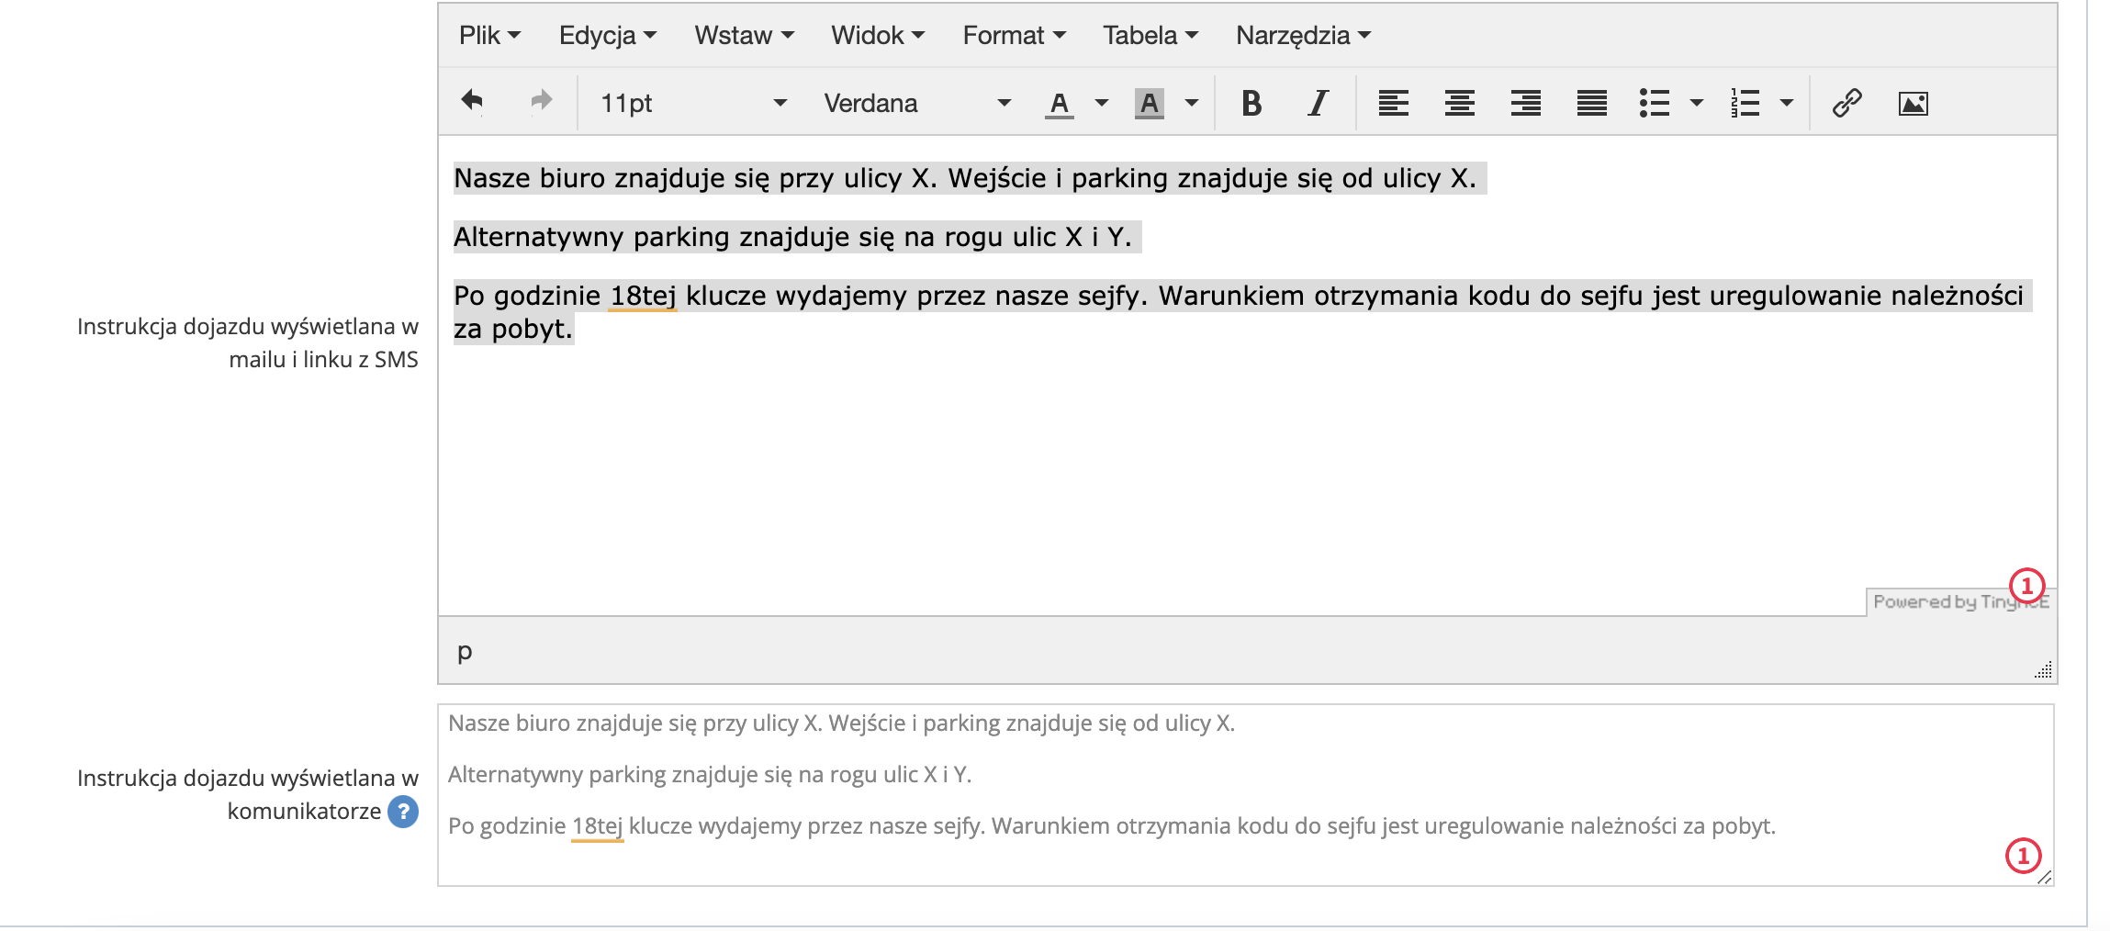2110x931 pixels.
Task: Expand bullet list style options arrow
Action: point(1696,103)
